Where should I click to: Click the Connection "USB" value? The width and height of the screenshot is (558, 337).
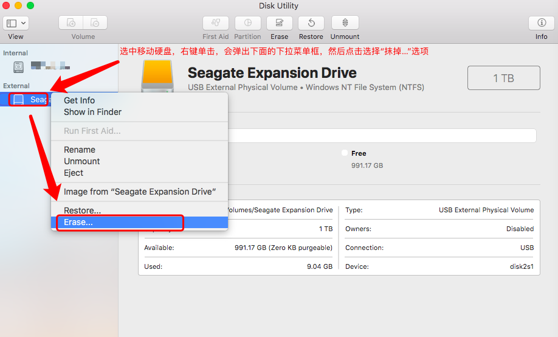[526, 248]
